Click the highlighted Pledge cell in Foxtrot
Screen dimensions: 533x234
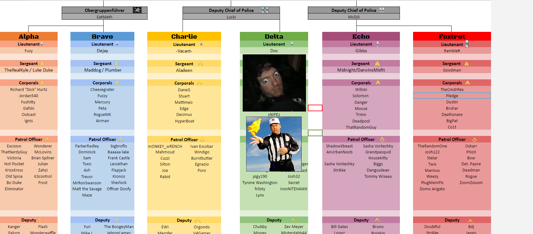click(452, 96)
